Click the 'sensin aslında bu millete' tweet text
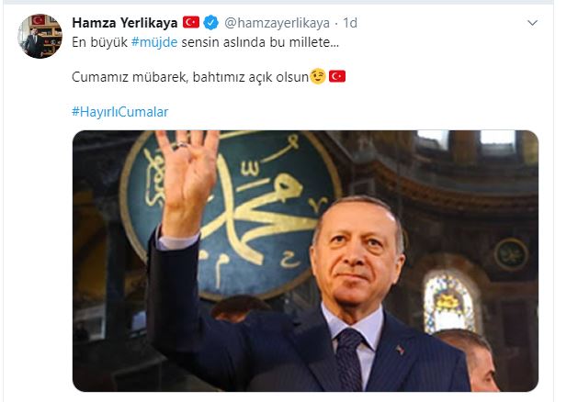The height and width of the screenshot is (402, 578). coord(260,42)
